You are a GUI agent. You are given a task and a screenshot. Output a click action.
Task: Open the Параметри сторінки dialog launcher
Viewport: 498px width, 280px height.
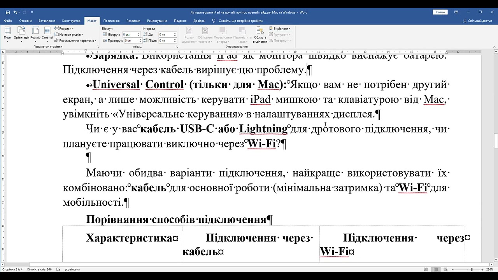98,47
